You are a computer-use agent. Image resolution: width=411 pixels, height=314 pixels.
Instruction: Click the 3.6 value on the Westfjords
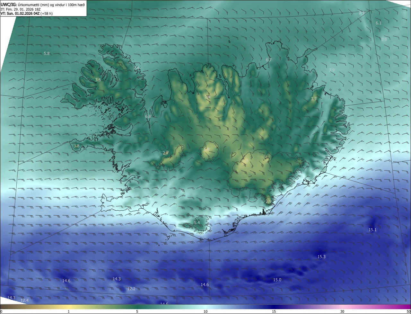(98, 80)
